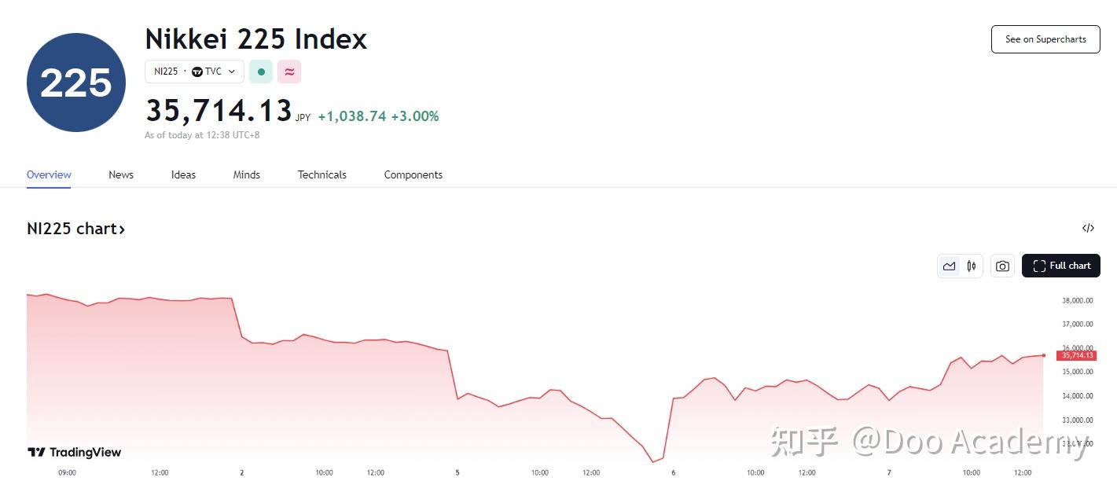Click the green market open status icon
Viewport: 1117px width, 492px height.
pyautogui.click(x=261, y=72)
